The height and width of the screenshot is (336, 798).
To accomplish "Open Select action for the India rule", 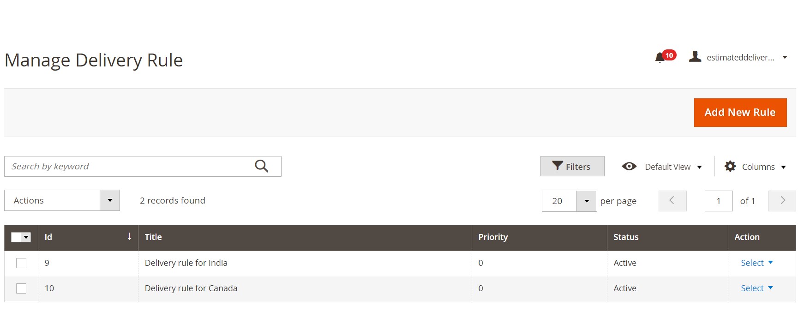I will pos(756,263).
